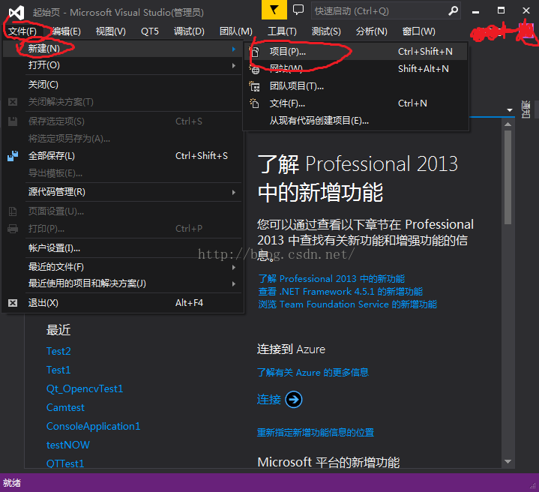539x492 pixels.
Task: Open the 了解有关 Azure 的更多信息 link
Action: 313,372
